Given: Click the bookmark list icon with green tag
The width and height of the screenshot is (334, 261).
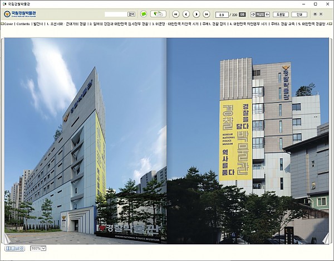Looking at the screenshot, I should point(158,14).
